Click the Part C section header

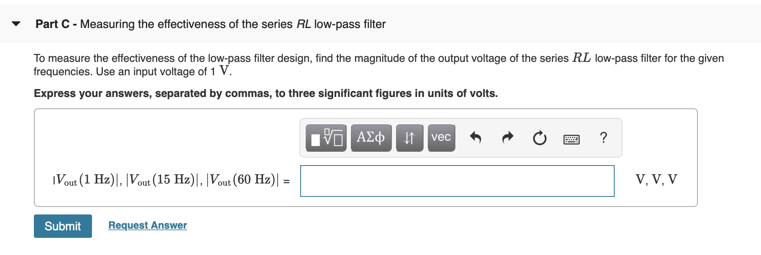(x=210, y=24)
